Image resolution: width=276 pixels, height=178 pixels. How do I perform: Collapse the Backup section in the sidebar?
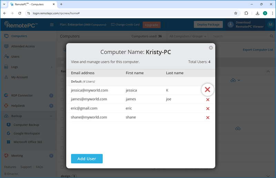tap(51, 116)
